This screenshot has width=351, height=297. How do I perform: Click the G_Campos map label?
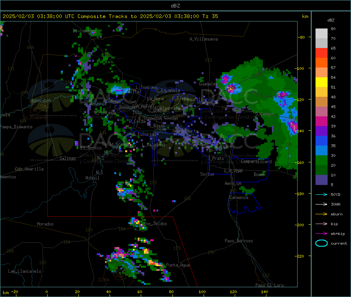point(265,114)
